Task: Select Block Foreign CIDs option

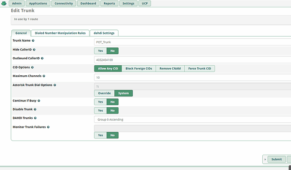Action: click(x=139, y=69)
